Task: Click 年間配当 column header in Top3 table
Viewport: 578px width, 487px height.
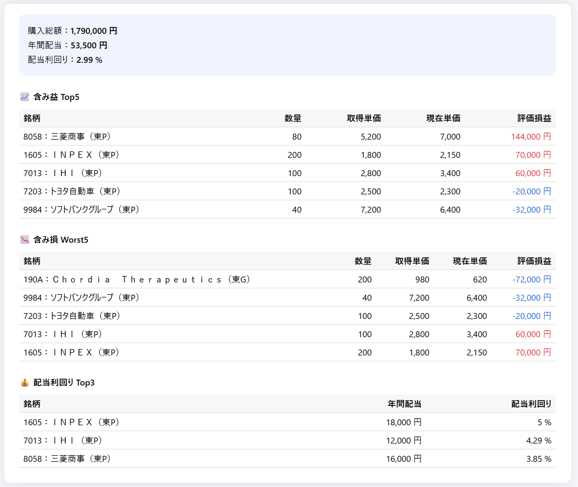Action: click(405, 404)
